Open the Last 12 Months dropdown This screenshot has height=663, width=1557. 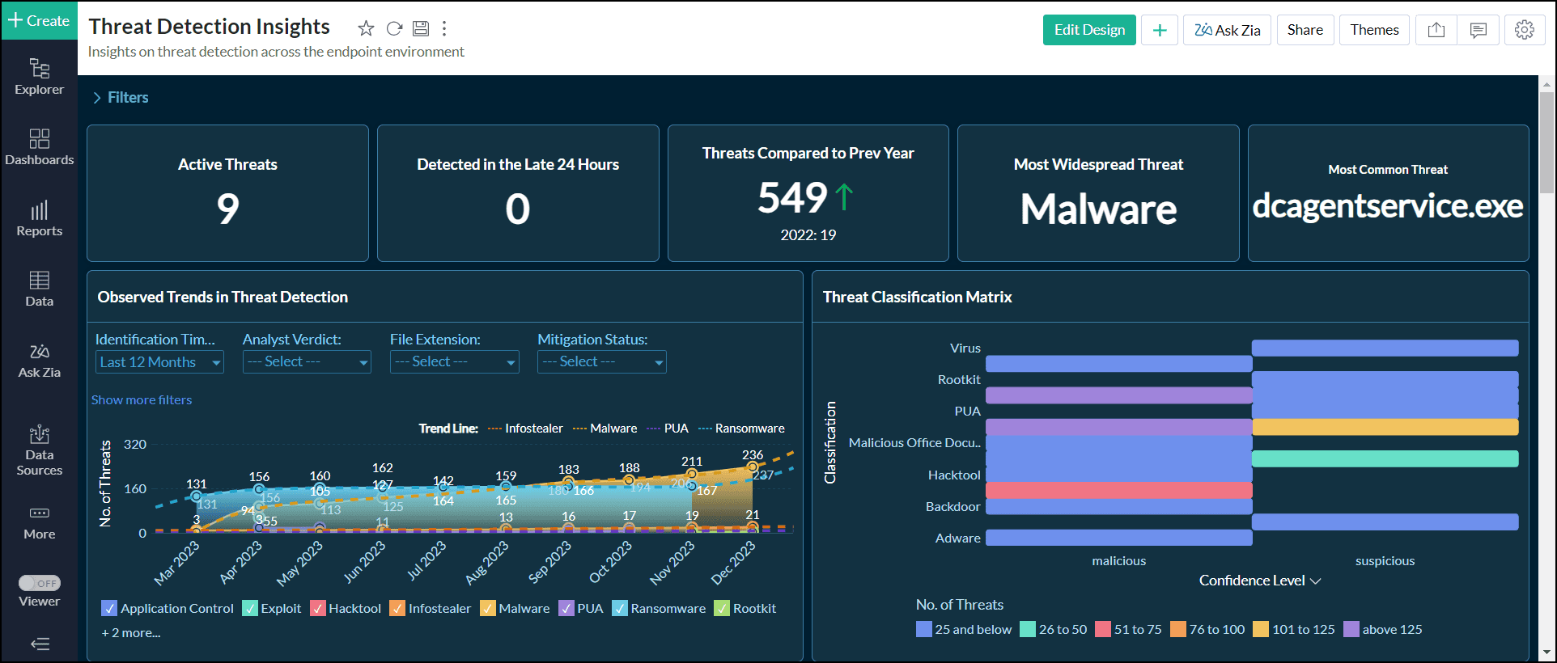[x=159, y=362]
